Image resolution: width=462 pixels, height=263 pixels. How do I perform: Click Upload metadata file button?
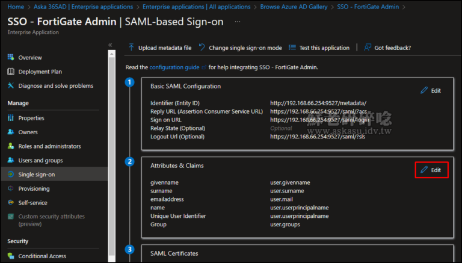point(160,48)
